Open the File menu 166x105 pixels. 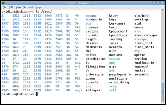point(4,7)
